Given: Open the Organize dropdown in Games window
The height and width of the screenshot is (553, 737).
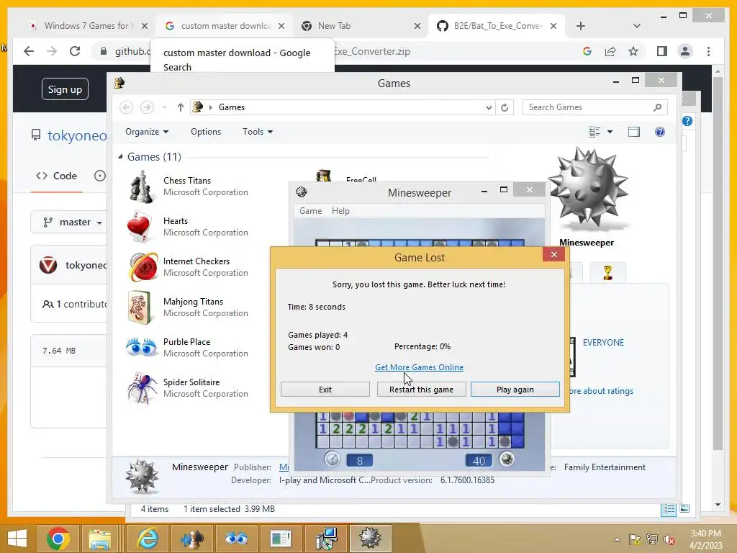Looking at the screenshot, I should point(147,132).
